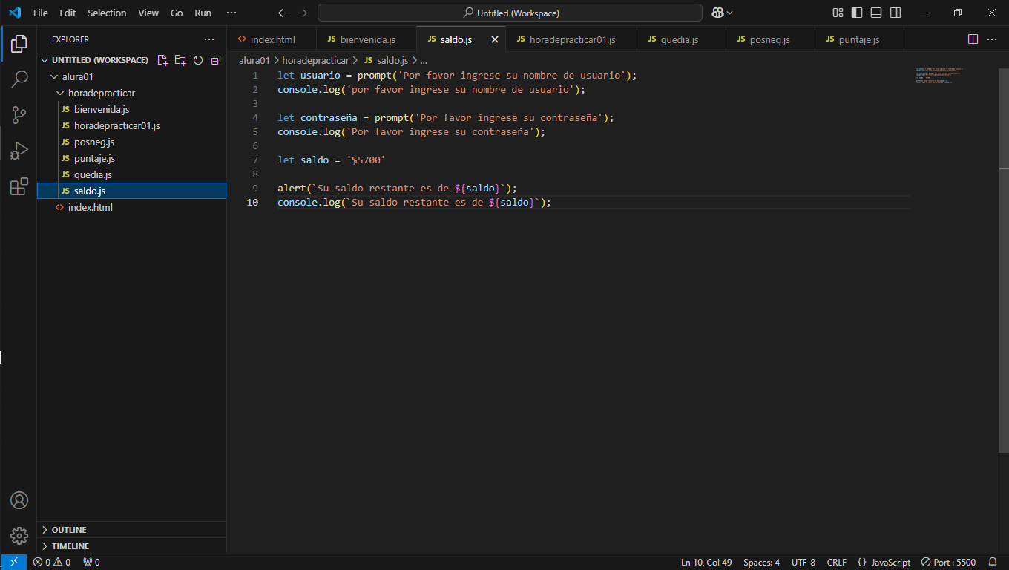Go back with the left arrow
Image resolution: width=1009 pixels, height=570 pixels.
(x=283, y=13)
